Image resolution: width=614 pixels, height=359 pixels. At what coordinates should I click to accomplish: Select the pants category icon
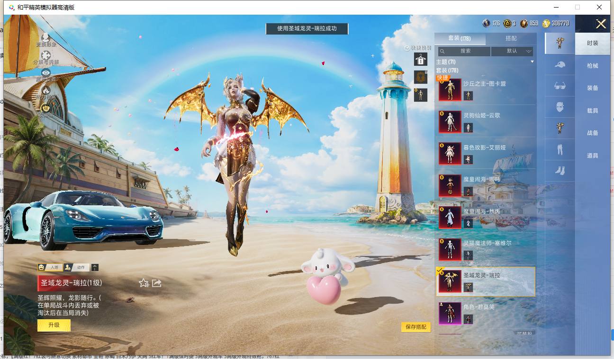pyautogui.click(x=560, y=149)
